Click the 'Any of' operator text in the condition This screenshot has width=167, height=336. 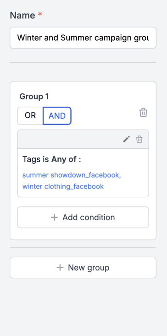point(64,159)
